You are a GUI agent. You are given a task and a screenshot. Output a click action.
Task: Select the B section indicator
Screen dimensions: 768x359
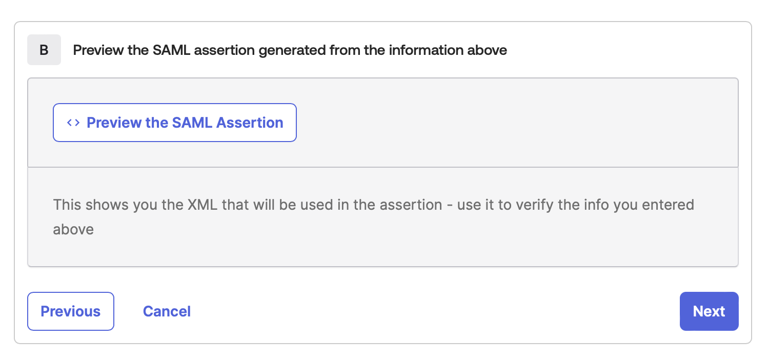tap(44, 49)
